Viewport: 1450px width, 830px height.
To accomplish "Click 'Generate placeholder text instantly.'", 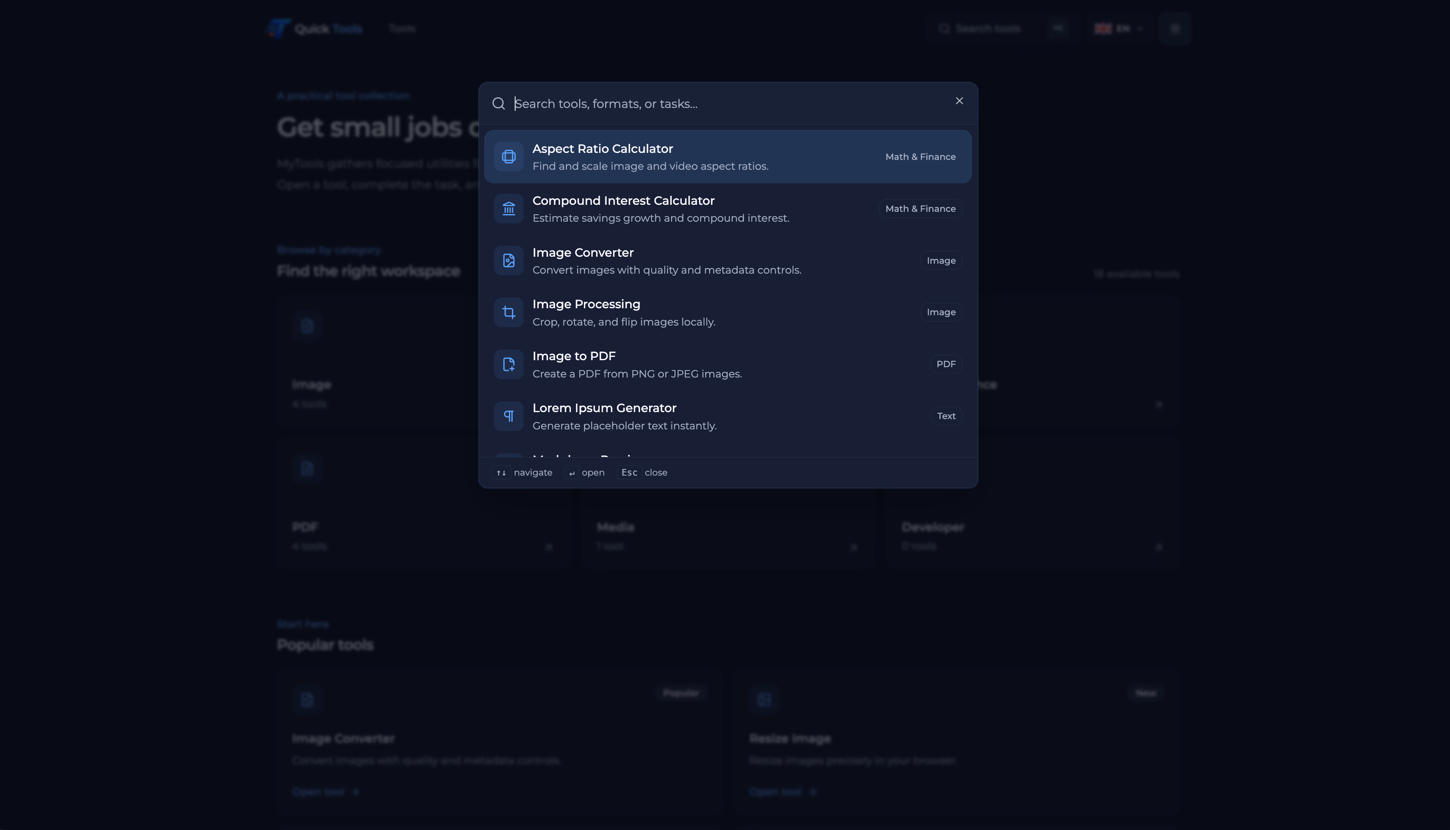I will 625,426.
